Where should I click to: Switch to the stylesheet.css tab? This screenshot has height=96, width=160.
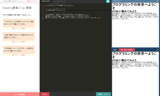(59, 1)
